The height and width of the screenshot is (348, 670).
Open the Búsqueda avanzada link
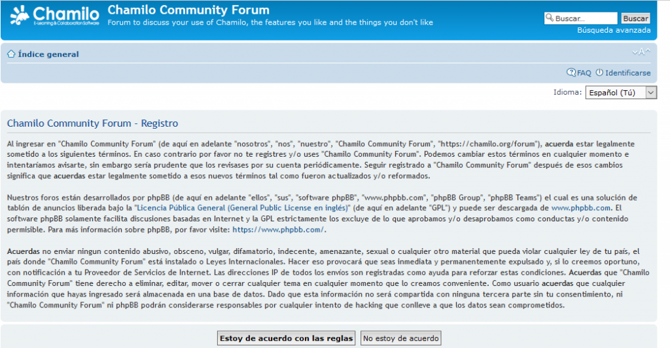tap(614, 30)
